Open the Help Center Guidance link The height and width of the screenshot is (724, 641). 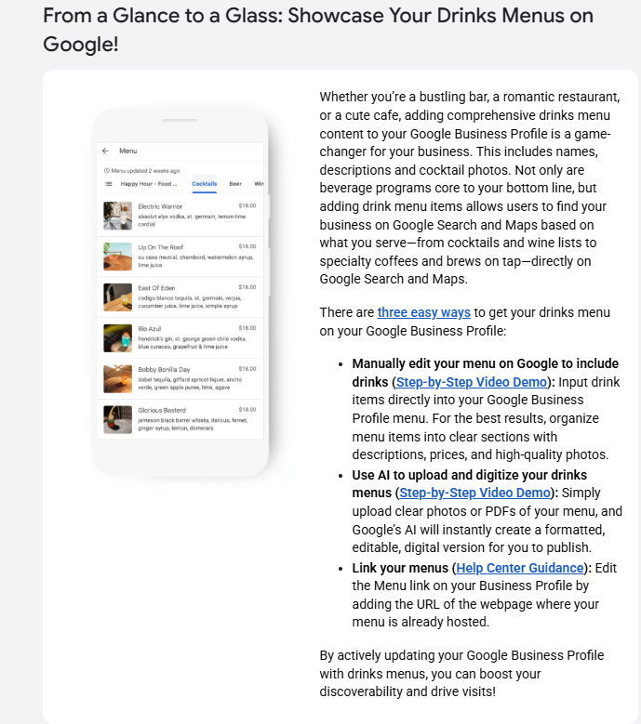(x=520, y=568)
